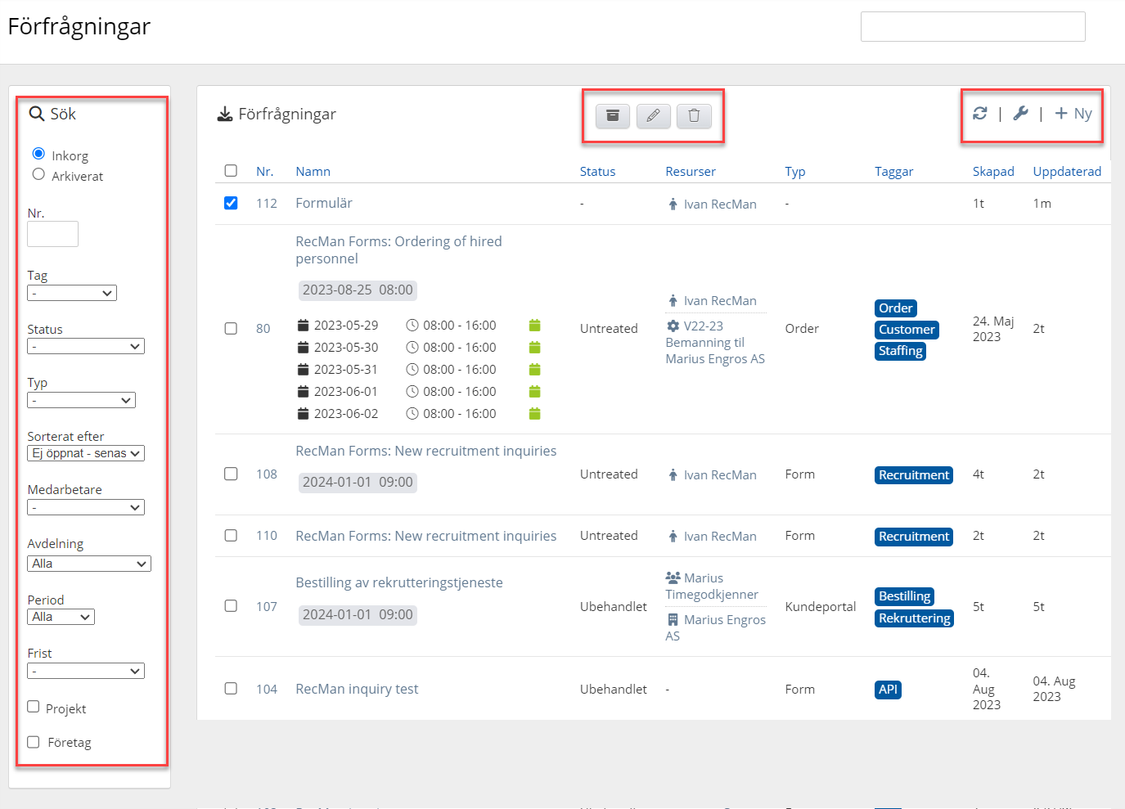Screen dimensions: 1125x809
Task: Open settings via the wrench icon
Action: point(1020,114)
